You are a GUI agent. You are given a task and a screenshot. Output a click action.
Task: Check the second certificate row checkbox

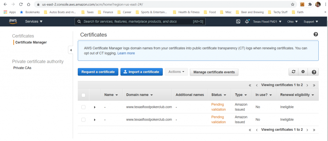(x=83, y=120)
